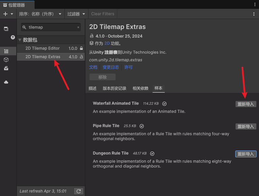Click the feature layers icon beside 作为

pos(92,43)
